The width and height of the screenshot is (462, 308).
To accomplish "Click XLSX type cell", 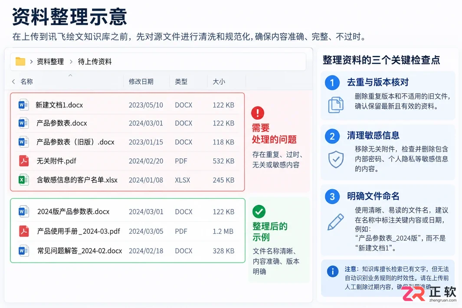I will tap(182, 180).
